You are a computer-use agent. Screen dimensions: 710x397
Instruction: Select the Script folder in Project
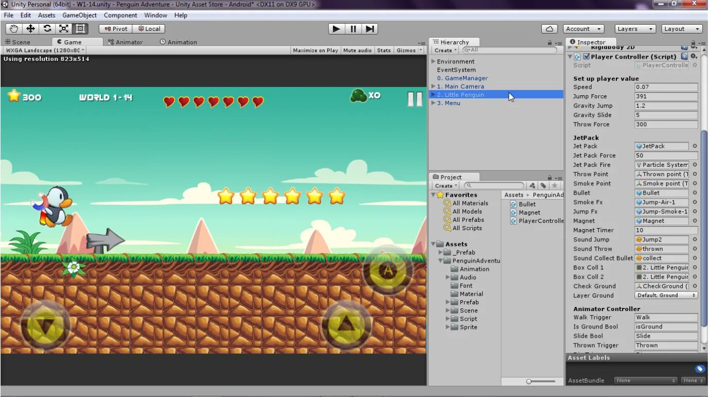tap(468, 319)
